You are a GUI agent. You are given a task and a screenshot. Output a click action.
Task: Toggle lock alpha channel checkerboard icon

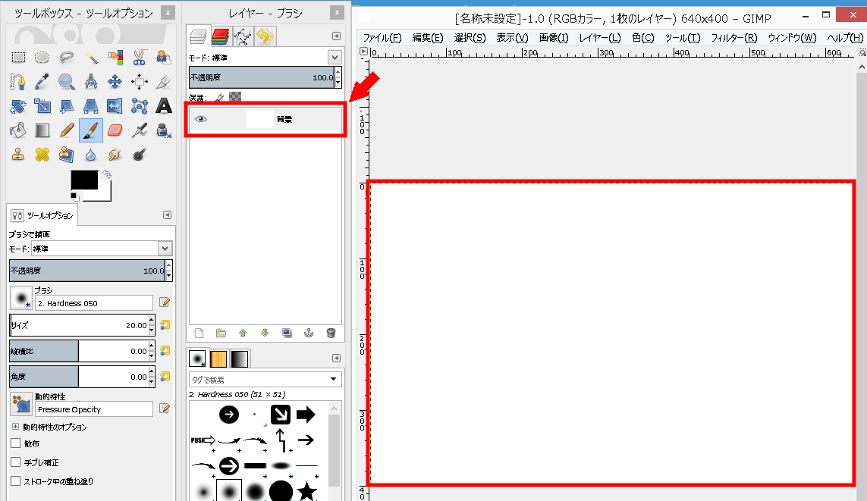point(235,97)
